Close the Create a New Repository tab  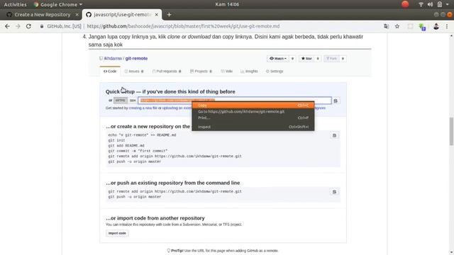(77, 14)
